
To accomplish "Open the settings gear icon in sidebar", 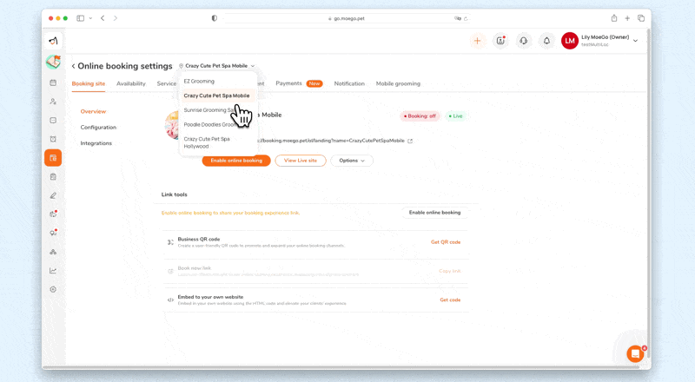I will 53,289.
